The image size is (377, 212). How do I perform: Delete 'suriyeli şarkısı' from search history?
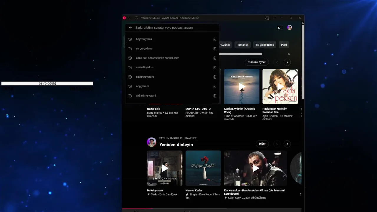coord(215,67)
